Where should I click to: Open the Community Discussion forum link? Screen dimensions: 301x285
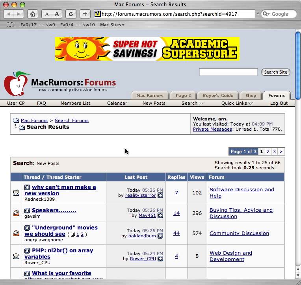click(239, 233)
